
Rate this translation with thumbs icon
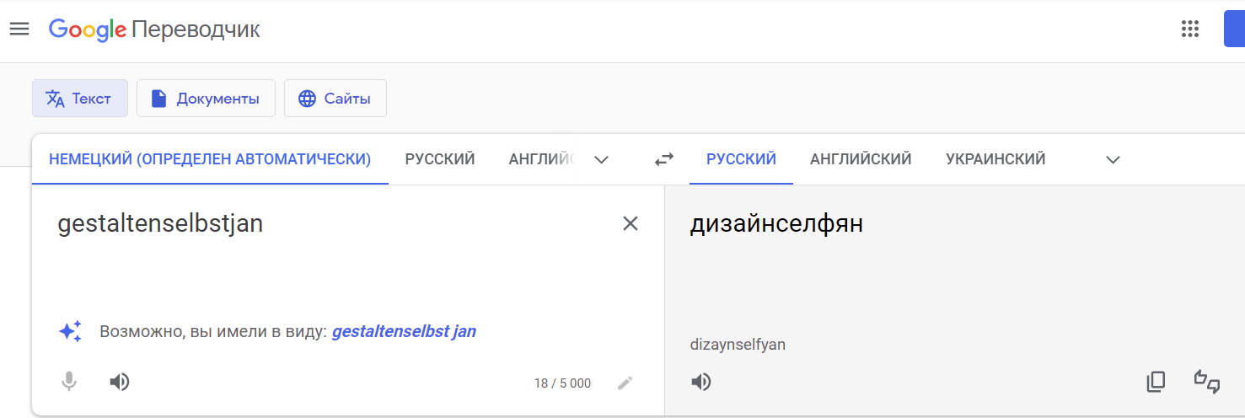[x=1207, y=382]
